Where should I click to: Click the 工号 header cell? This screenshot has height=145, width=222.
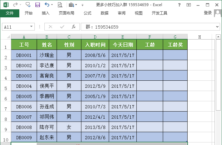click(x=24, y=45)
